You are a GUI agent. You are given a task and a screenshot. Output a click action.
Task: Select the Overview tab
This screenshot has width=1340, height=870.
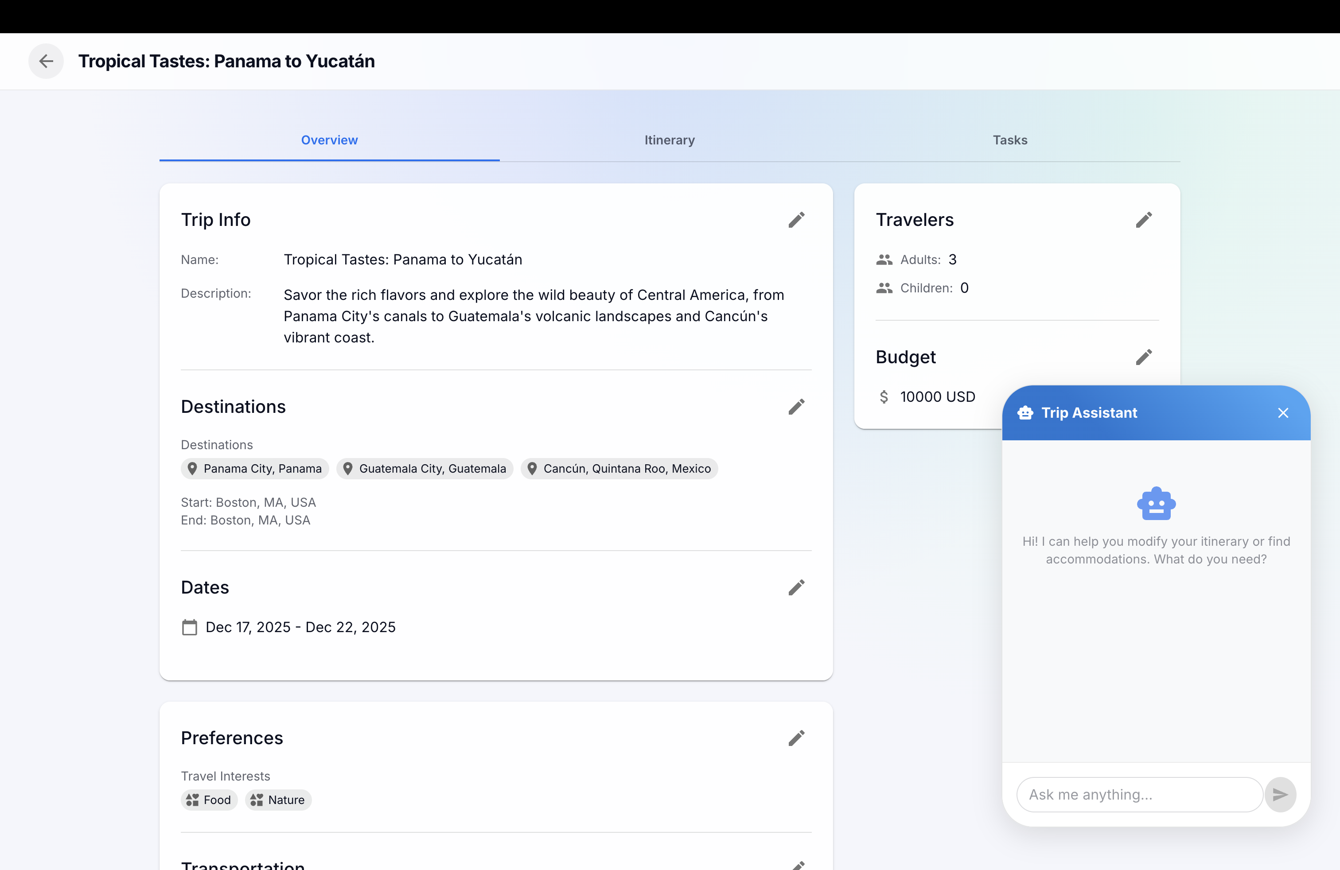pos(329,140)
